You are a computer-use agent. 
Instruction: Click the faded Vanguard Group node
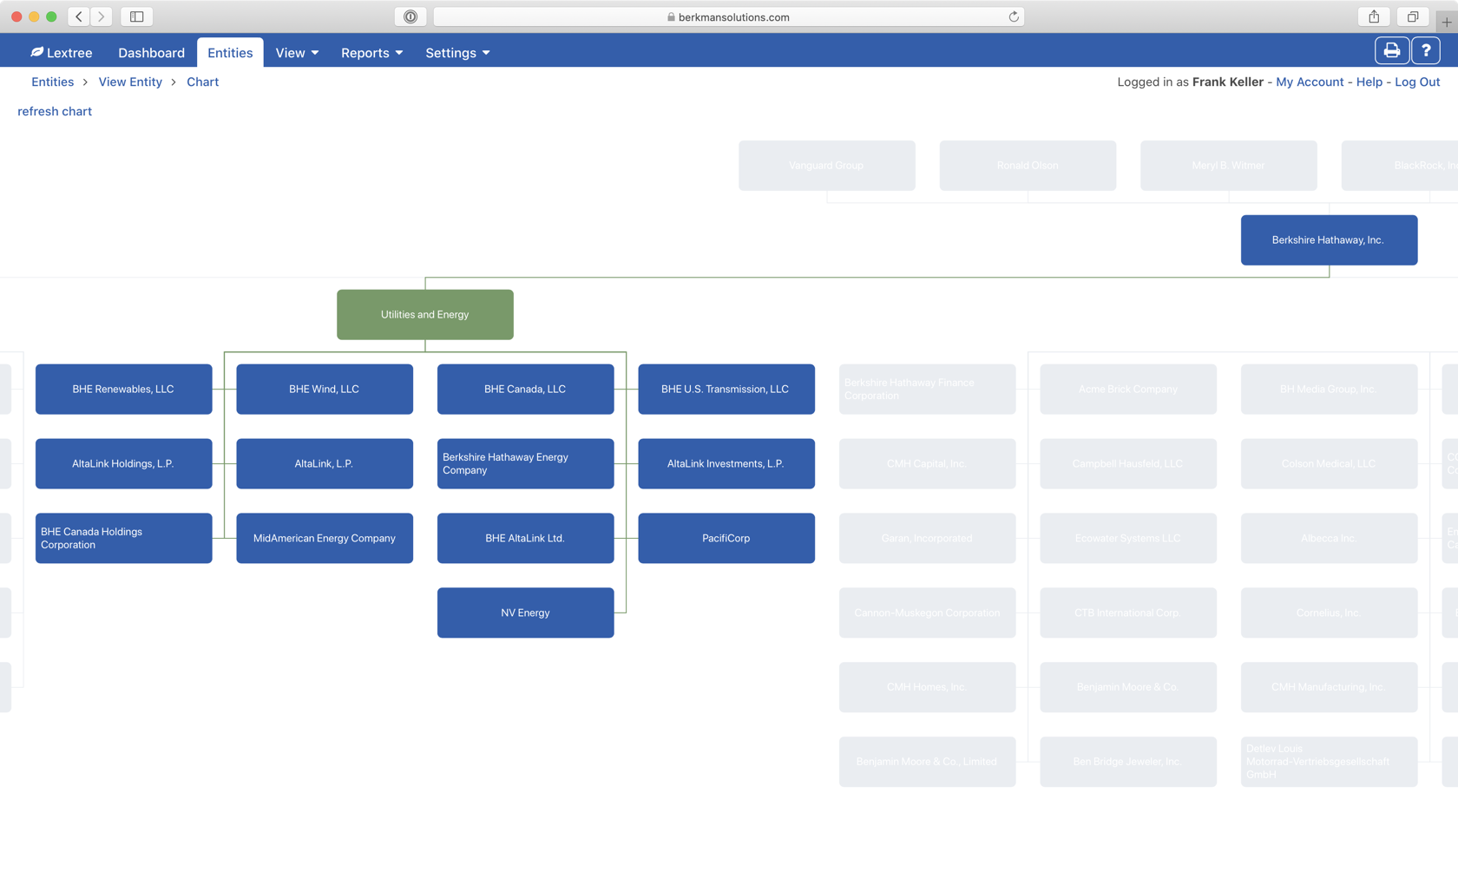click(x=827, y=166)
